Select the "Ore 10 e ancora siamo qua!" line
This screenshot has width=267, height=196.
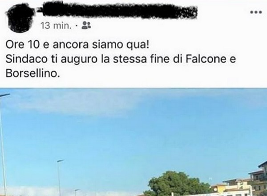[77, 45]
